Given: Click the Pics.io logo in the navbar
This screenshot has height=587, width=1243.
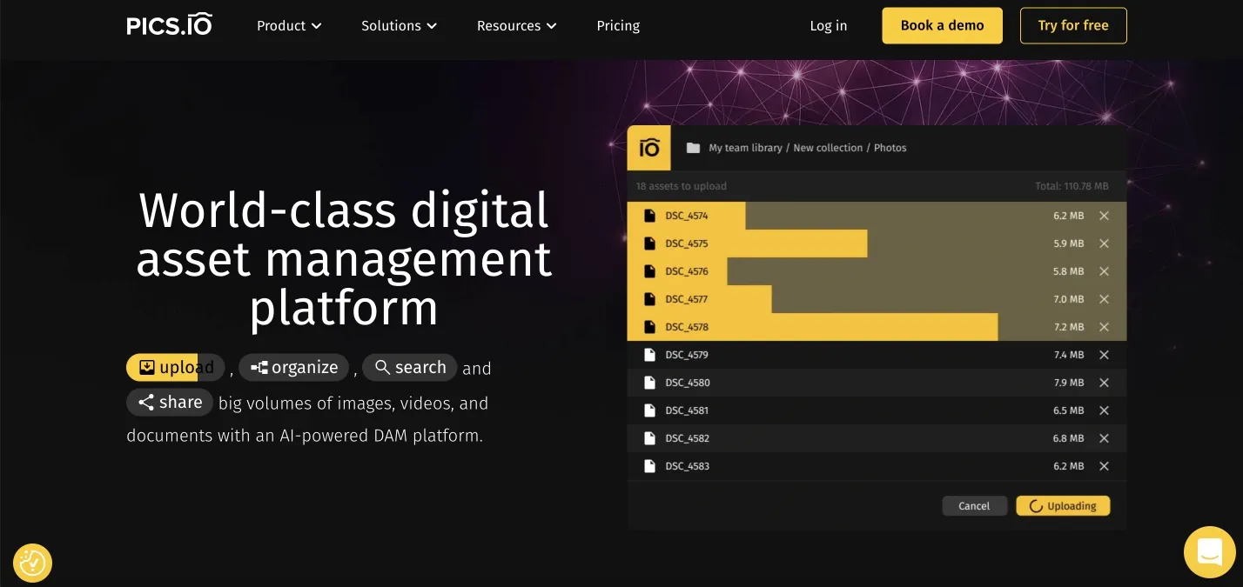Looking at the screenshot, I should (x=169, y=24).
